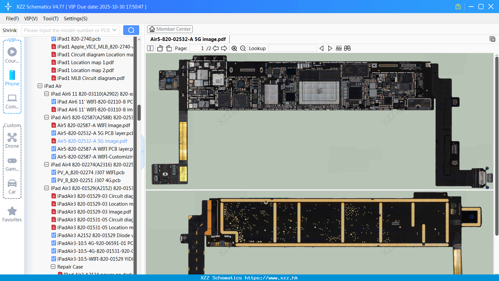Open model number dropdown arrow

click(x=114, y=30)
